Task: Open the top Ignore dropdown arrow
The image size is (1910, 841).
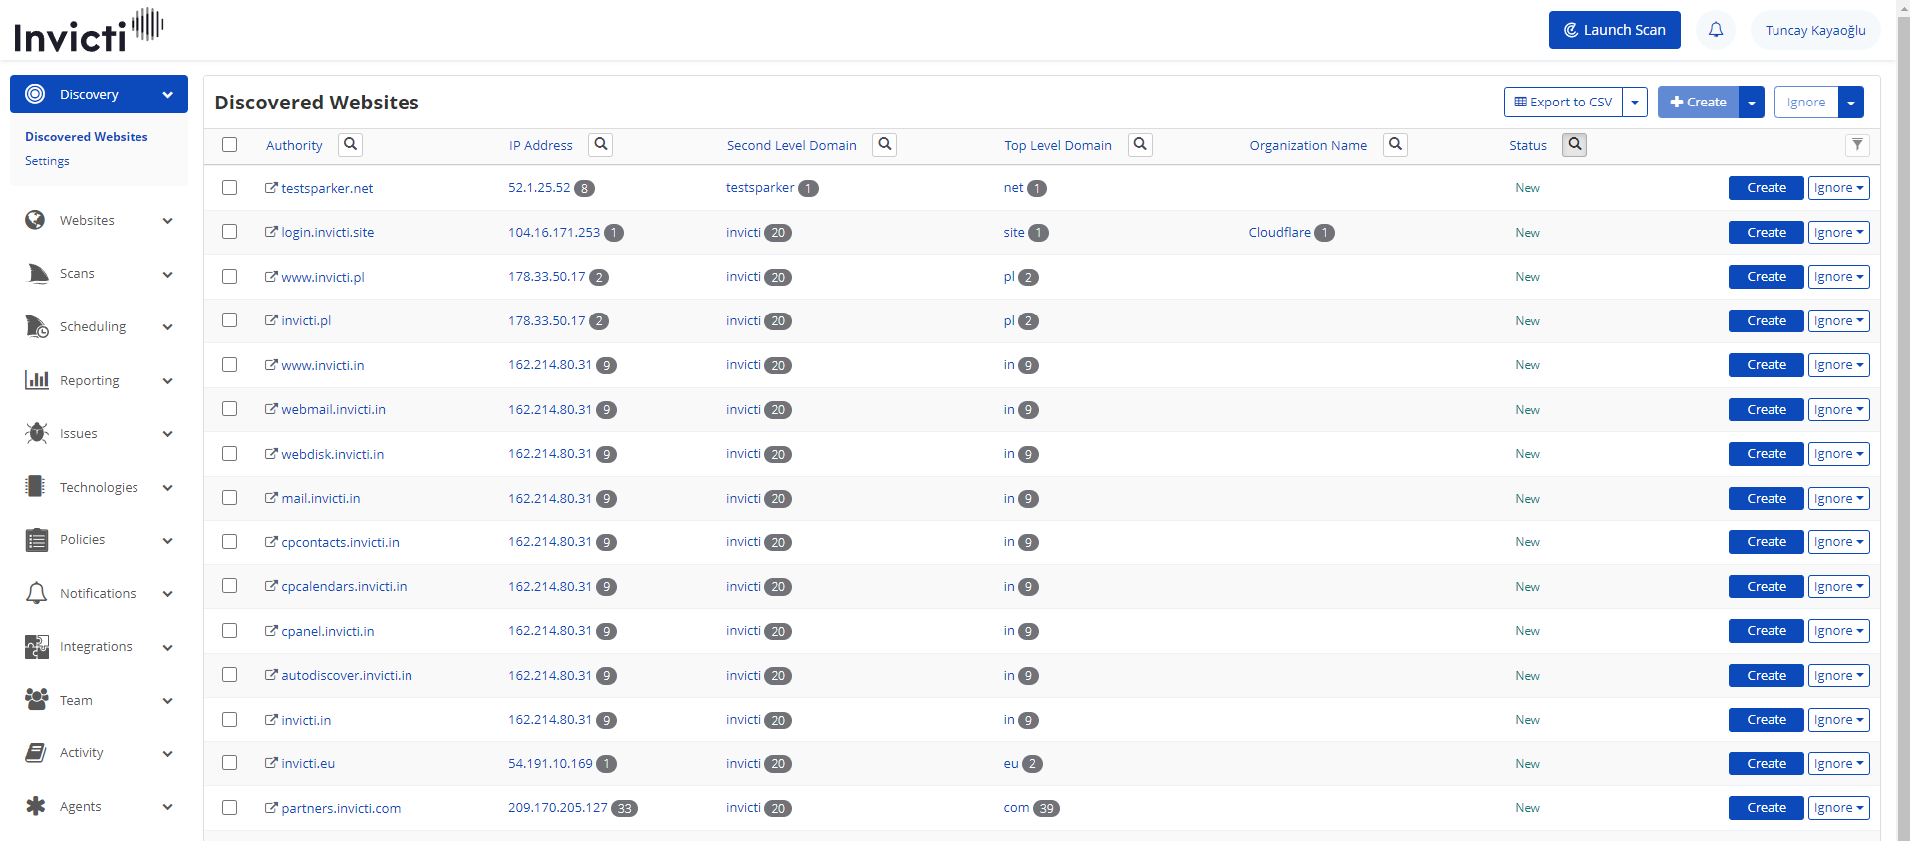Action: pyautogui.click(x=1851, y=102)
